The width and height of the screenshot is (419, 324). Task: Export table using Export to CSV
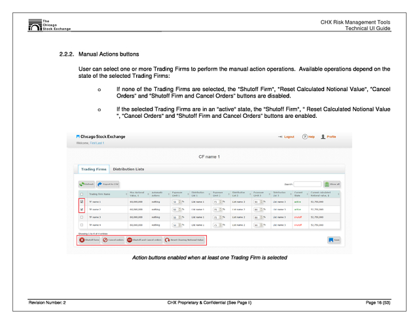107,184
